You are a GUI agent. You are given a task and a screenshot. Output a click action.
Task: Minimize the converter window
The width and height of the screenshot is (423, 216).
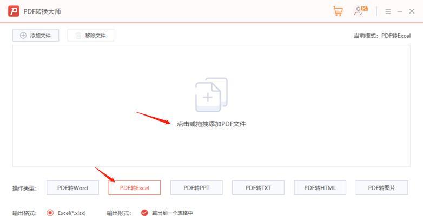click(400, 11)
